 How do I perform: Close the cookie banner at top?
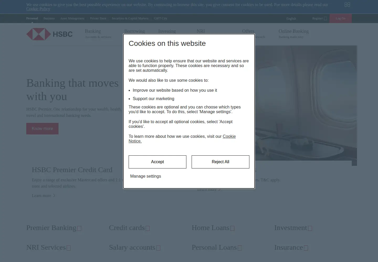(347, 5)
